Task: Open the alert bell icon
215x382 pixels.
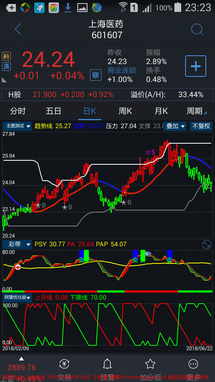Action: click(x=107, y=364)
